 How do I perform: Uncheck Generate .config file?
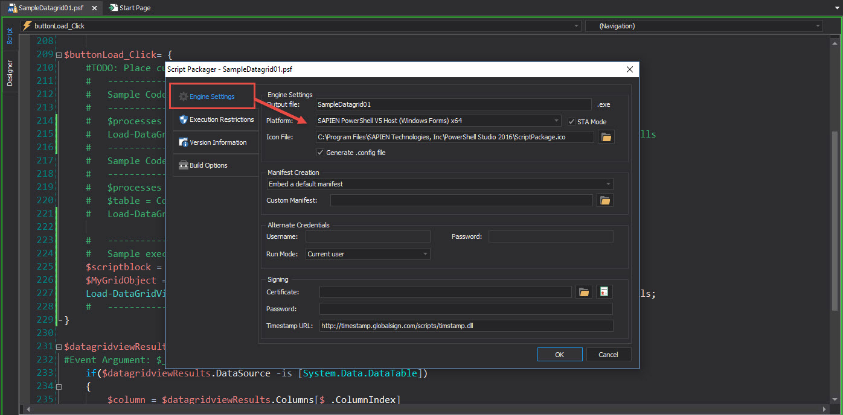point(320,153)
